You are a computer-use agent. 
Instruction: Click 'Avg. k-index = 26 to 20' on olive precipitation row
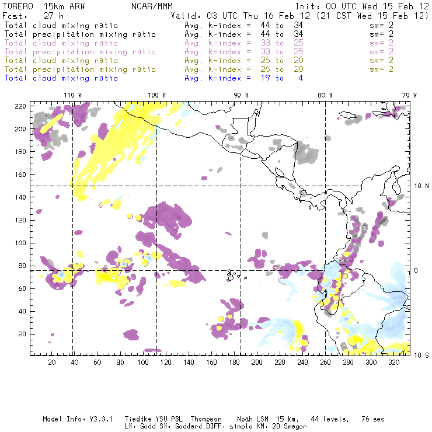click(244, 69)
